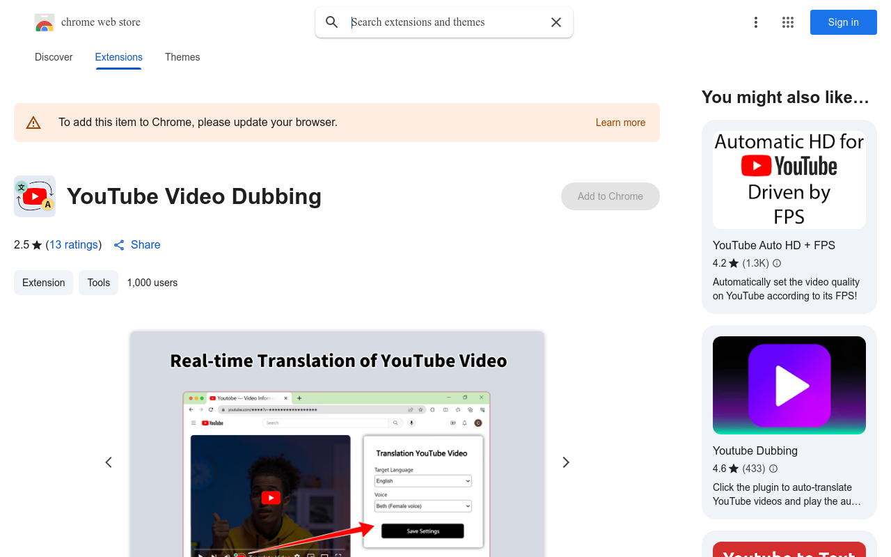The width and height of the screenshot is (891, 557).
Task: Open the Google apps grid
Action: pos(788,22)
